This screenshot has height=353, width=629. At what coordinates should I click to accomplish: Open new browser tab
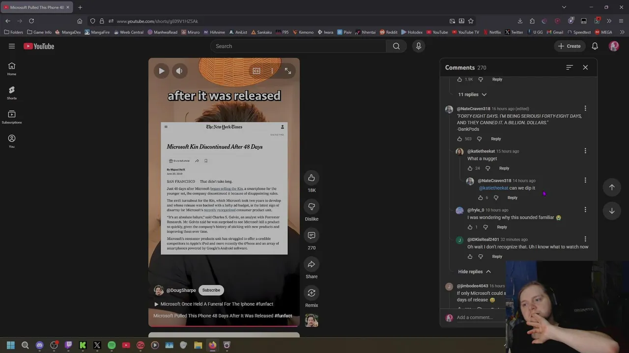pos(80,7)
